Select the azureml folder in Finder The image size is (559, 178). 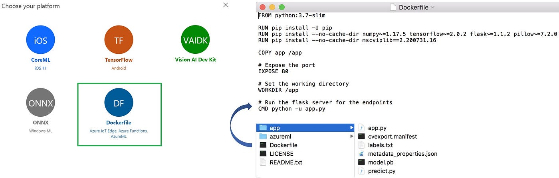click(x=305, y=136)
